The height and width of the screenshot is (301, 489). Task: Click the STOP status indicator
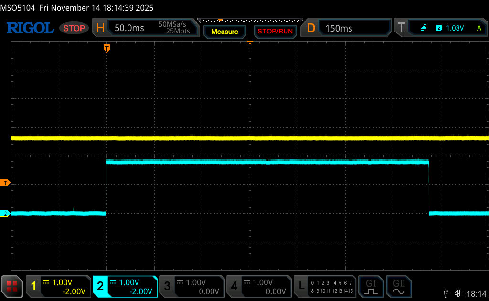pos(74,28)
